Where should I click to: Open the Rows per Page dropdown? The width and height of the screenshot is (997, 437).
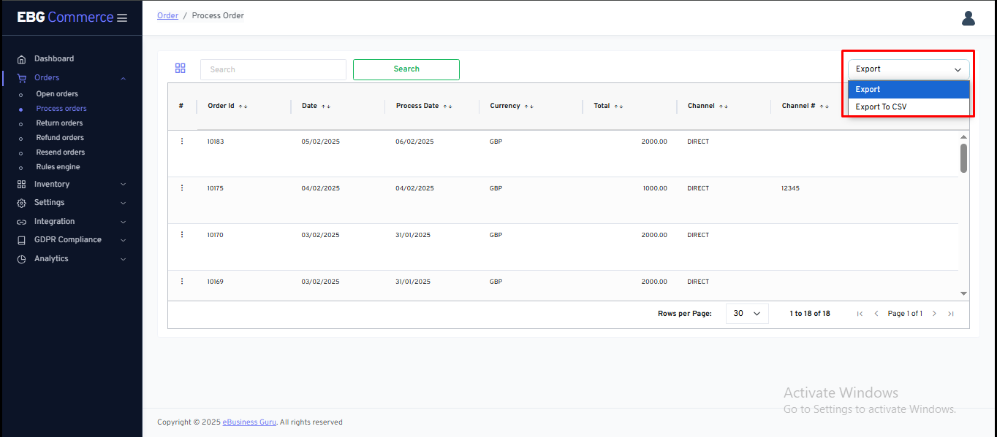coord(746,314)
